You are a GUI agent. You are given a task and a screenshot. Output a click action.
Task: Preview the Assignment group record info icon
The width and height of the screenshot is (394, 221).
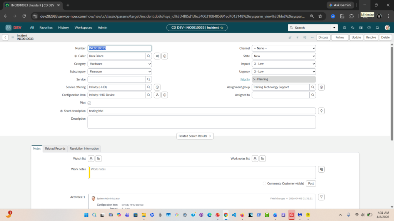point(322,87)
